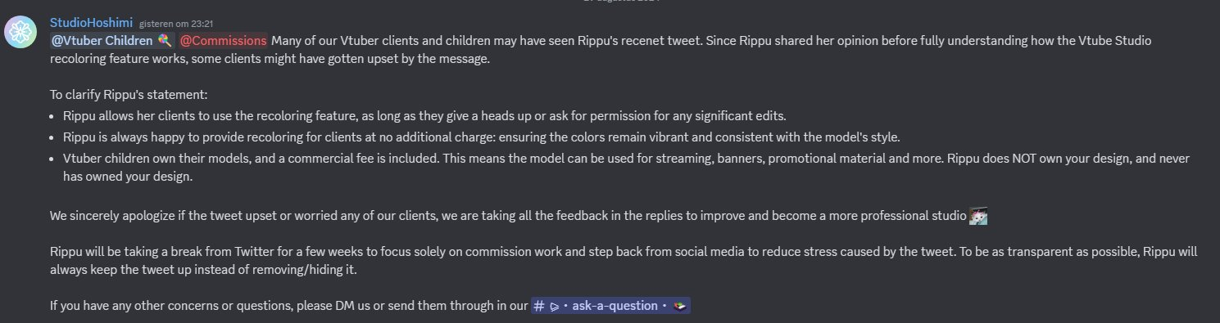Click the small emoji ending the channel mention
1220x323 pixels.
(x=678, y=306)
